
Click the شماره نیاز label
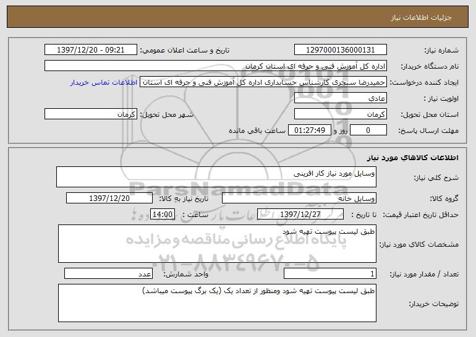[x=441, y=51]
